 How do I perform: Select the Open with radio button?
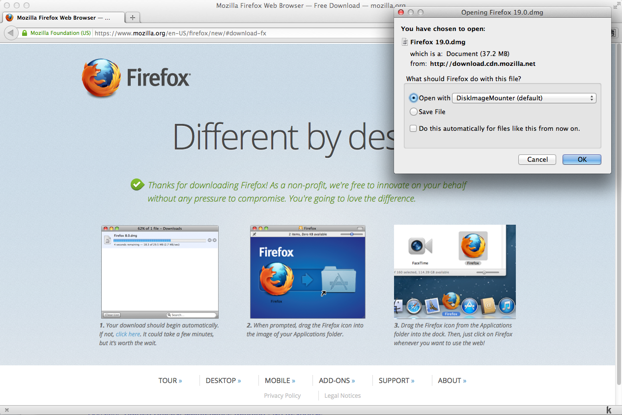point(414,98)
